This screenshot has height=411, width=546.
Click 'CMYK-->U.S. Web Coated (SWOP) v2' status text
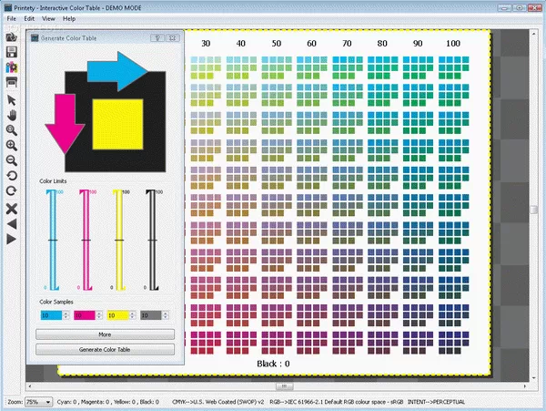[218, 402]
